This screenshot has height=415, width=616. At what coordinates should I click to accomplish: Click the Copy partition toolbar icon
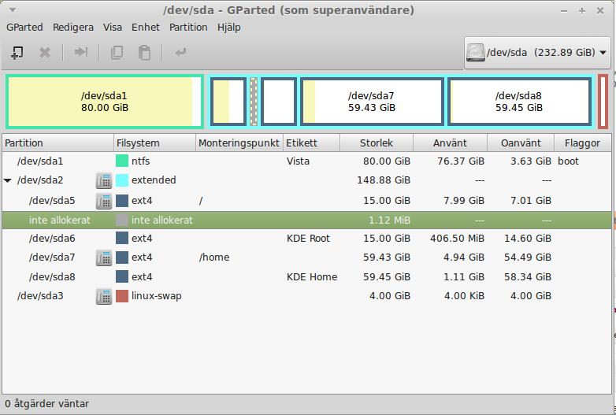pyautogui.click(x=117, y=52)
